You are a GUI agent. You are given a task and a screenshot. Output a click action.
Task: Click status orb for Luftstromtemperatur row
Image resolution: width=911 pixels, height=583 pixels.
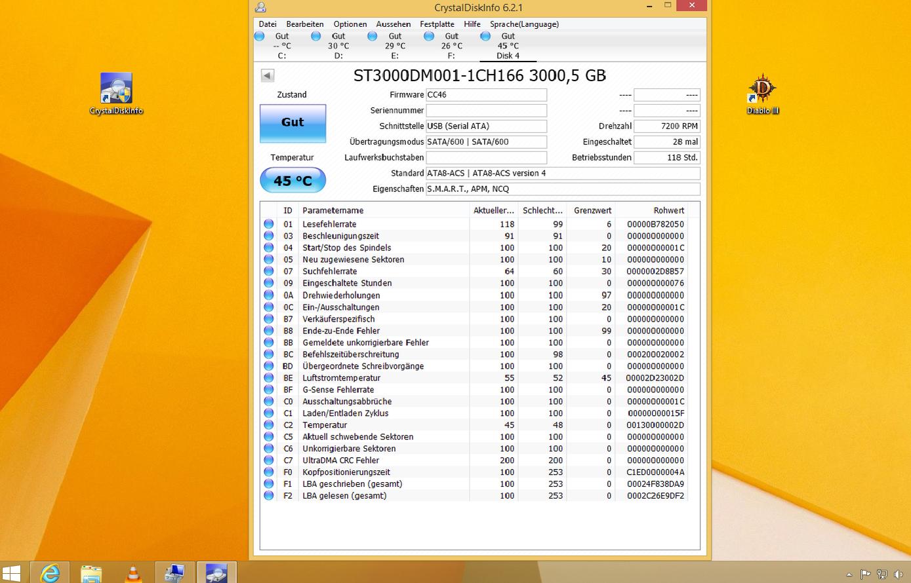[x=269, y=378]
